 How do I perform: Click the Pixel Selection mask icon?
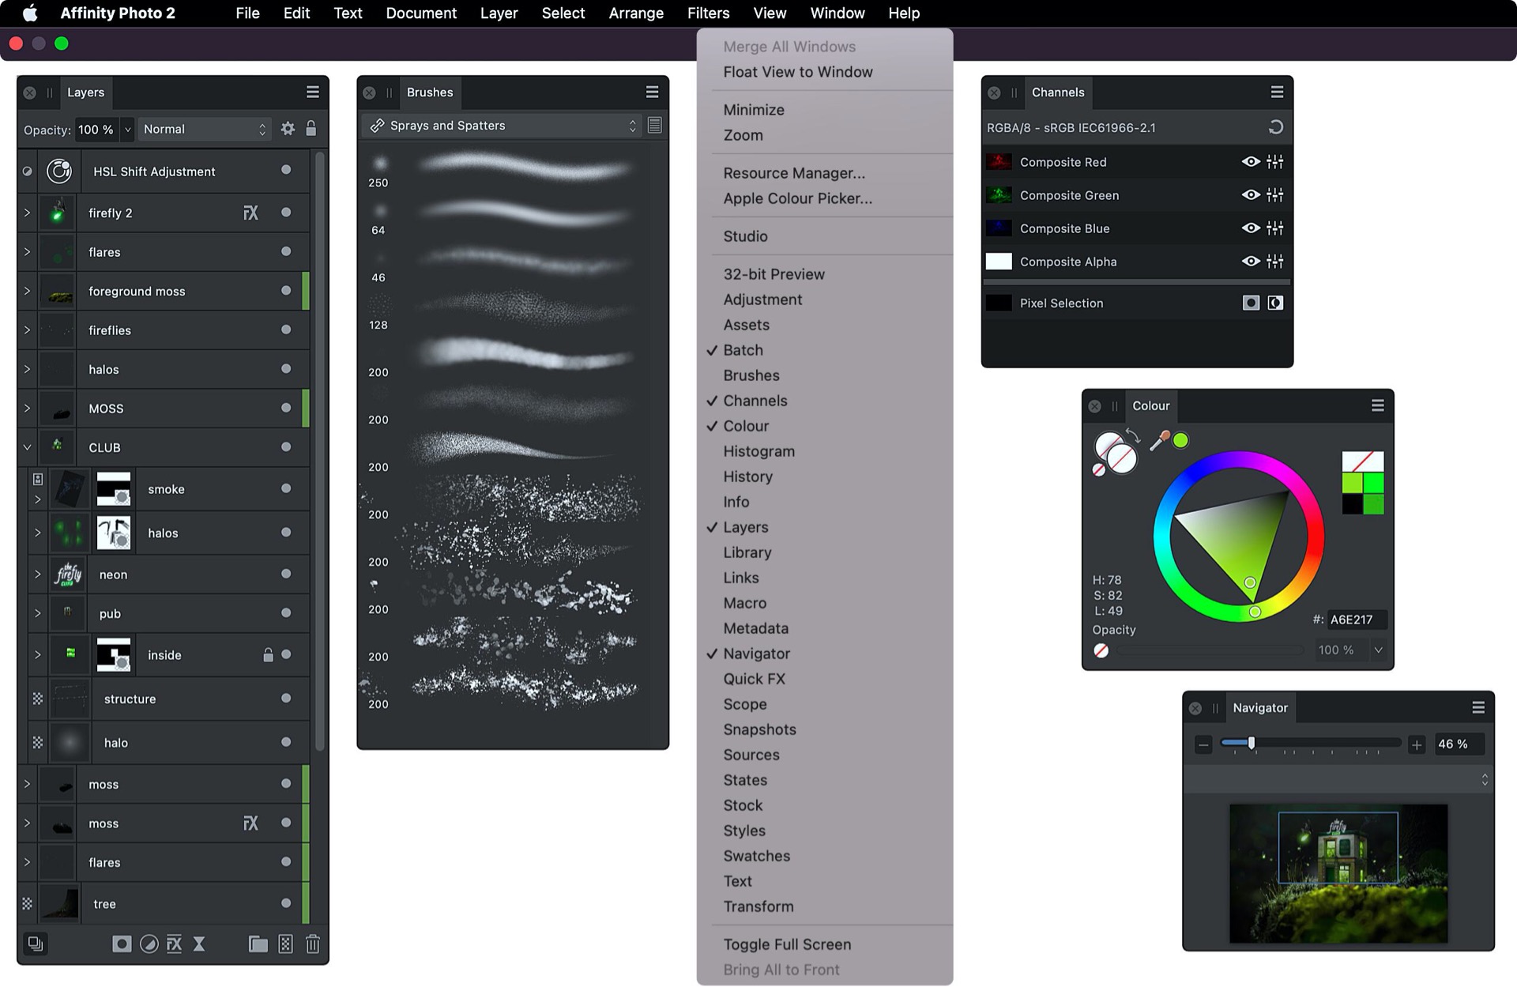1251,303
